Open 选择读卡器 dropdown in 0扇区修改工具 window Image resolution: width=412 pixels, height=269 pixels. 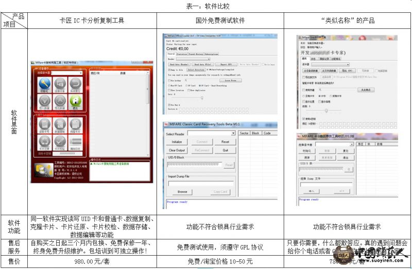334,144
